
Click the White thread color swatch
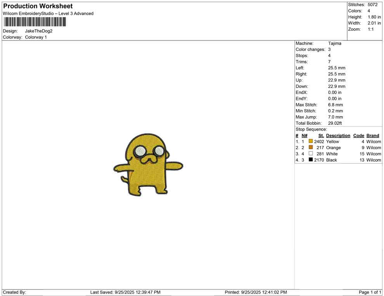point(311,153)
